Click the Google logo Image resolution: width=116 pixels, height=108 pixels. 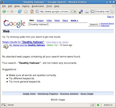point(14,24)
